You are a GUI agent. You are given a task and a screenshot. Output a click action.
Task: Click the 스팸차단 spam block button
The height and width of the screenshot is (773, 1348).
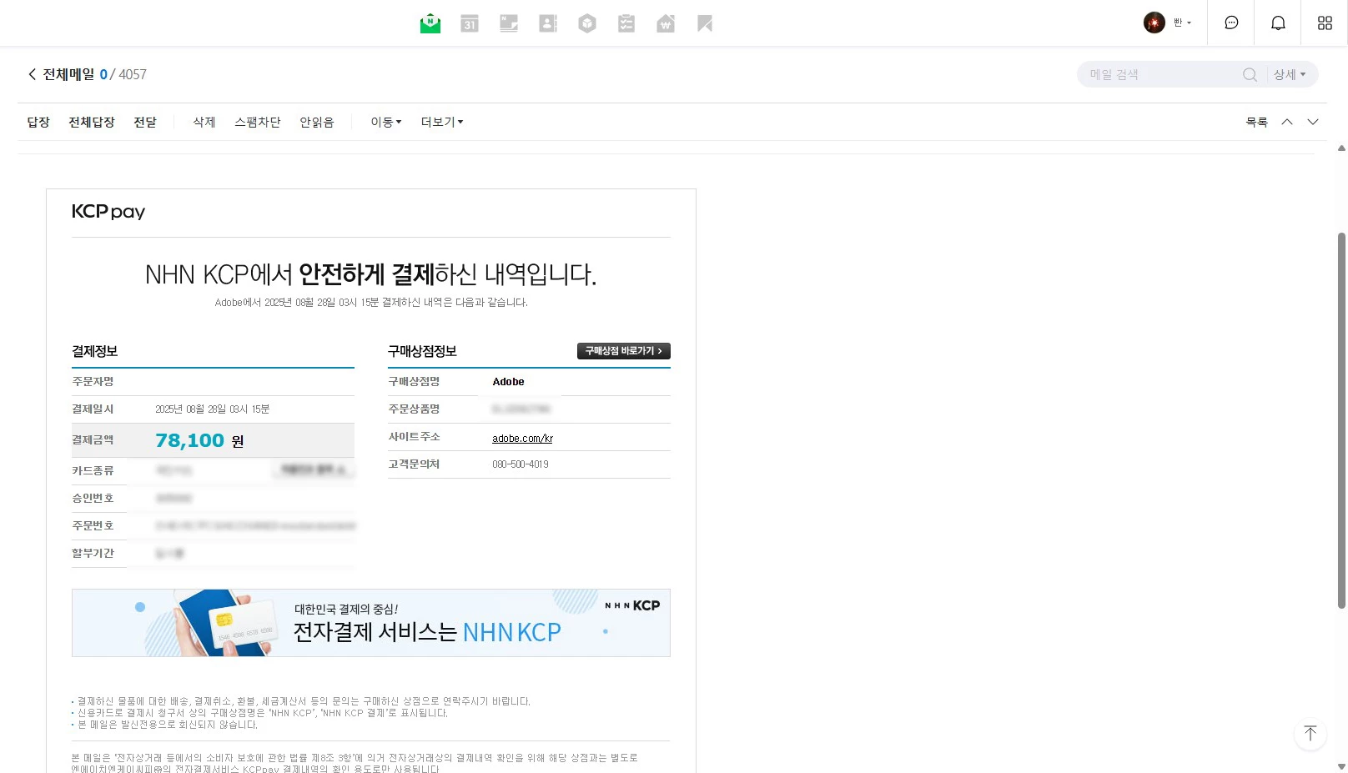coord(258,122)
